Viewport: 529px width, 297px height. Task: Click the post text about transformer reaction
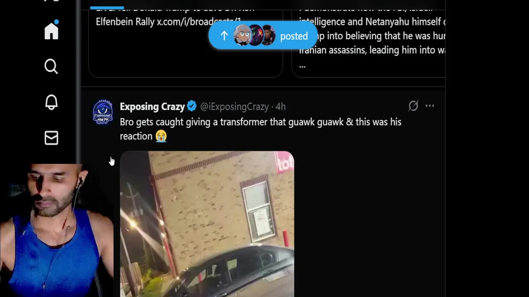[260, 129]
